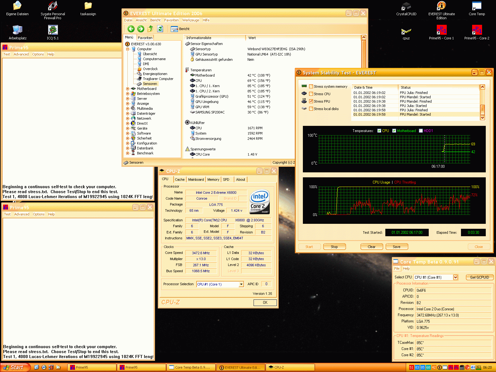This screenshot has height=372, width=496.
Task: Click the stability log scrollbar thumb
Action: [x=482, y=109]
